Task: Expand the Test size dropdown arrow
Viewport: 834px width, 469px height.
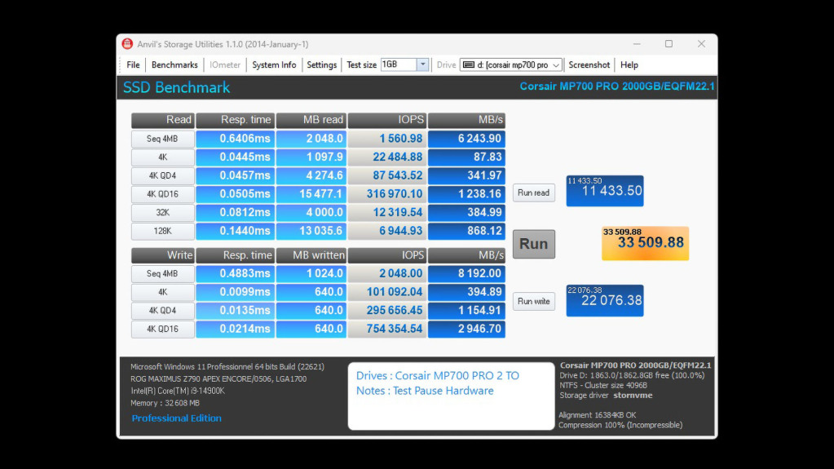Action: [x=422, y=65]
